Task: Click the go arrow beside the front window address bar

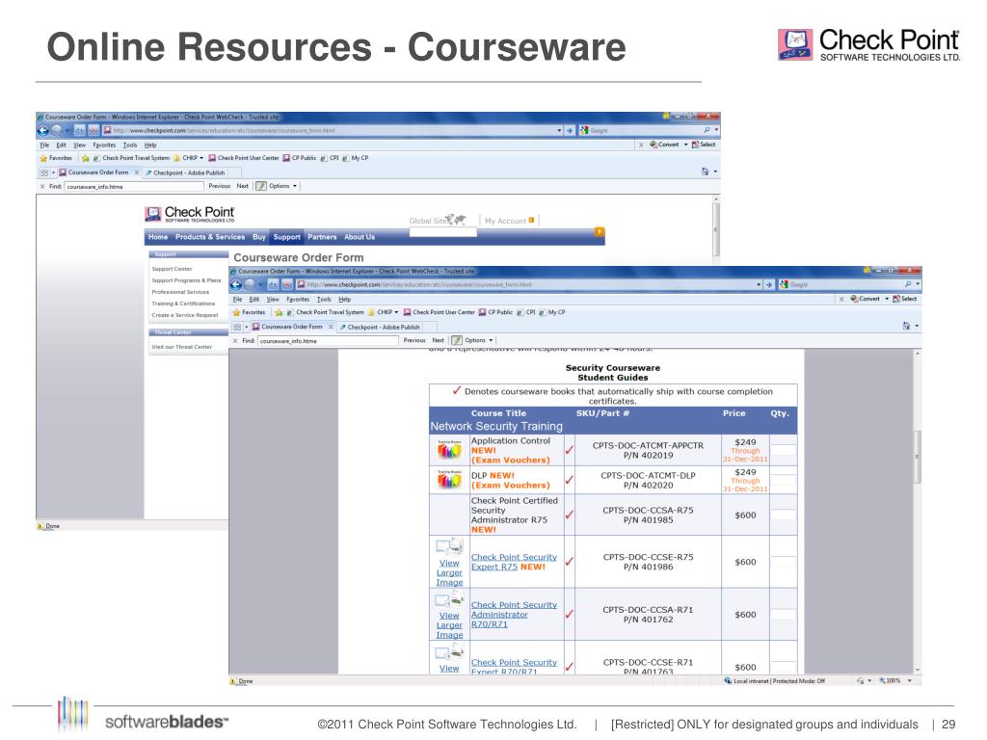Action: (x=768, y=284)
